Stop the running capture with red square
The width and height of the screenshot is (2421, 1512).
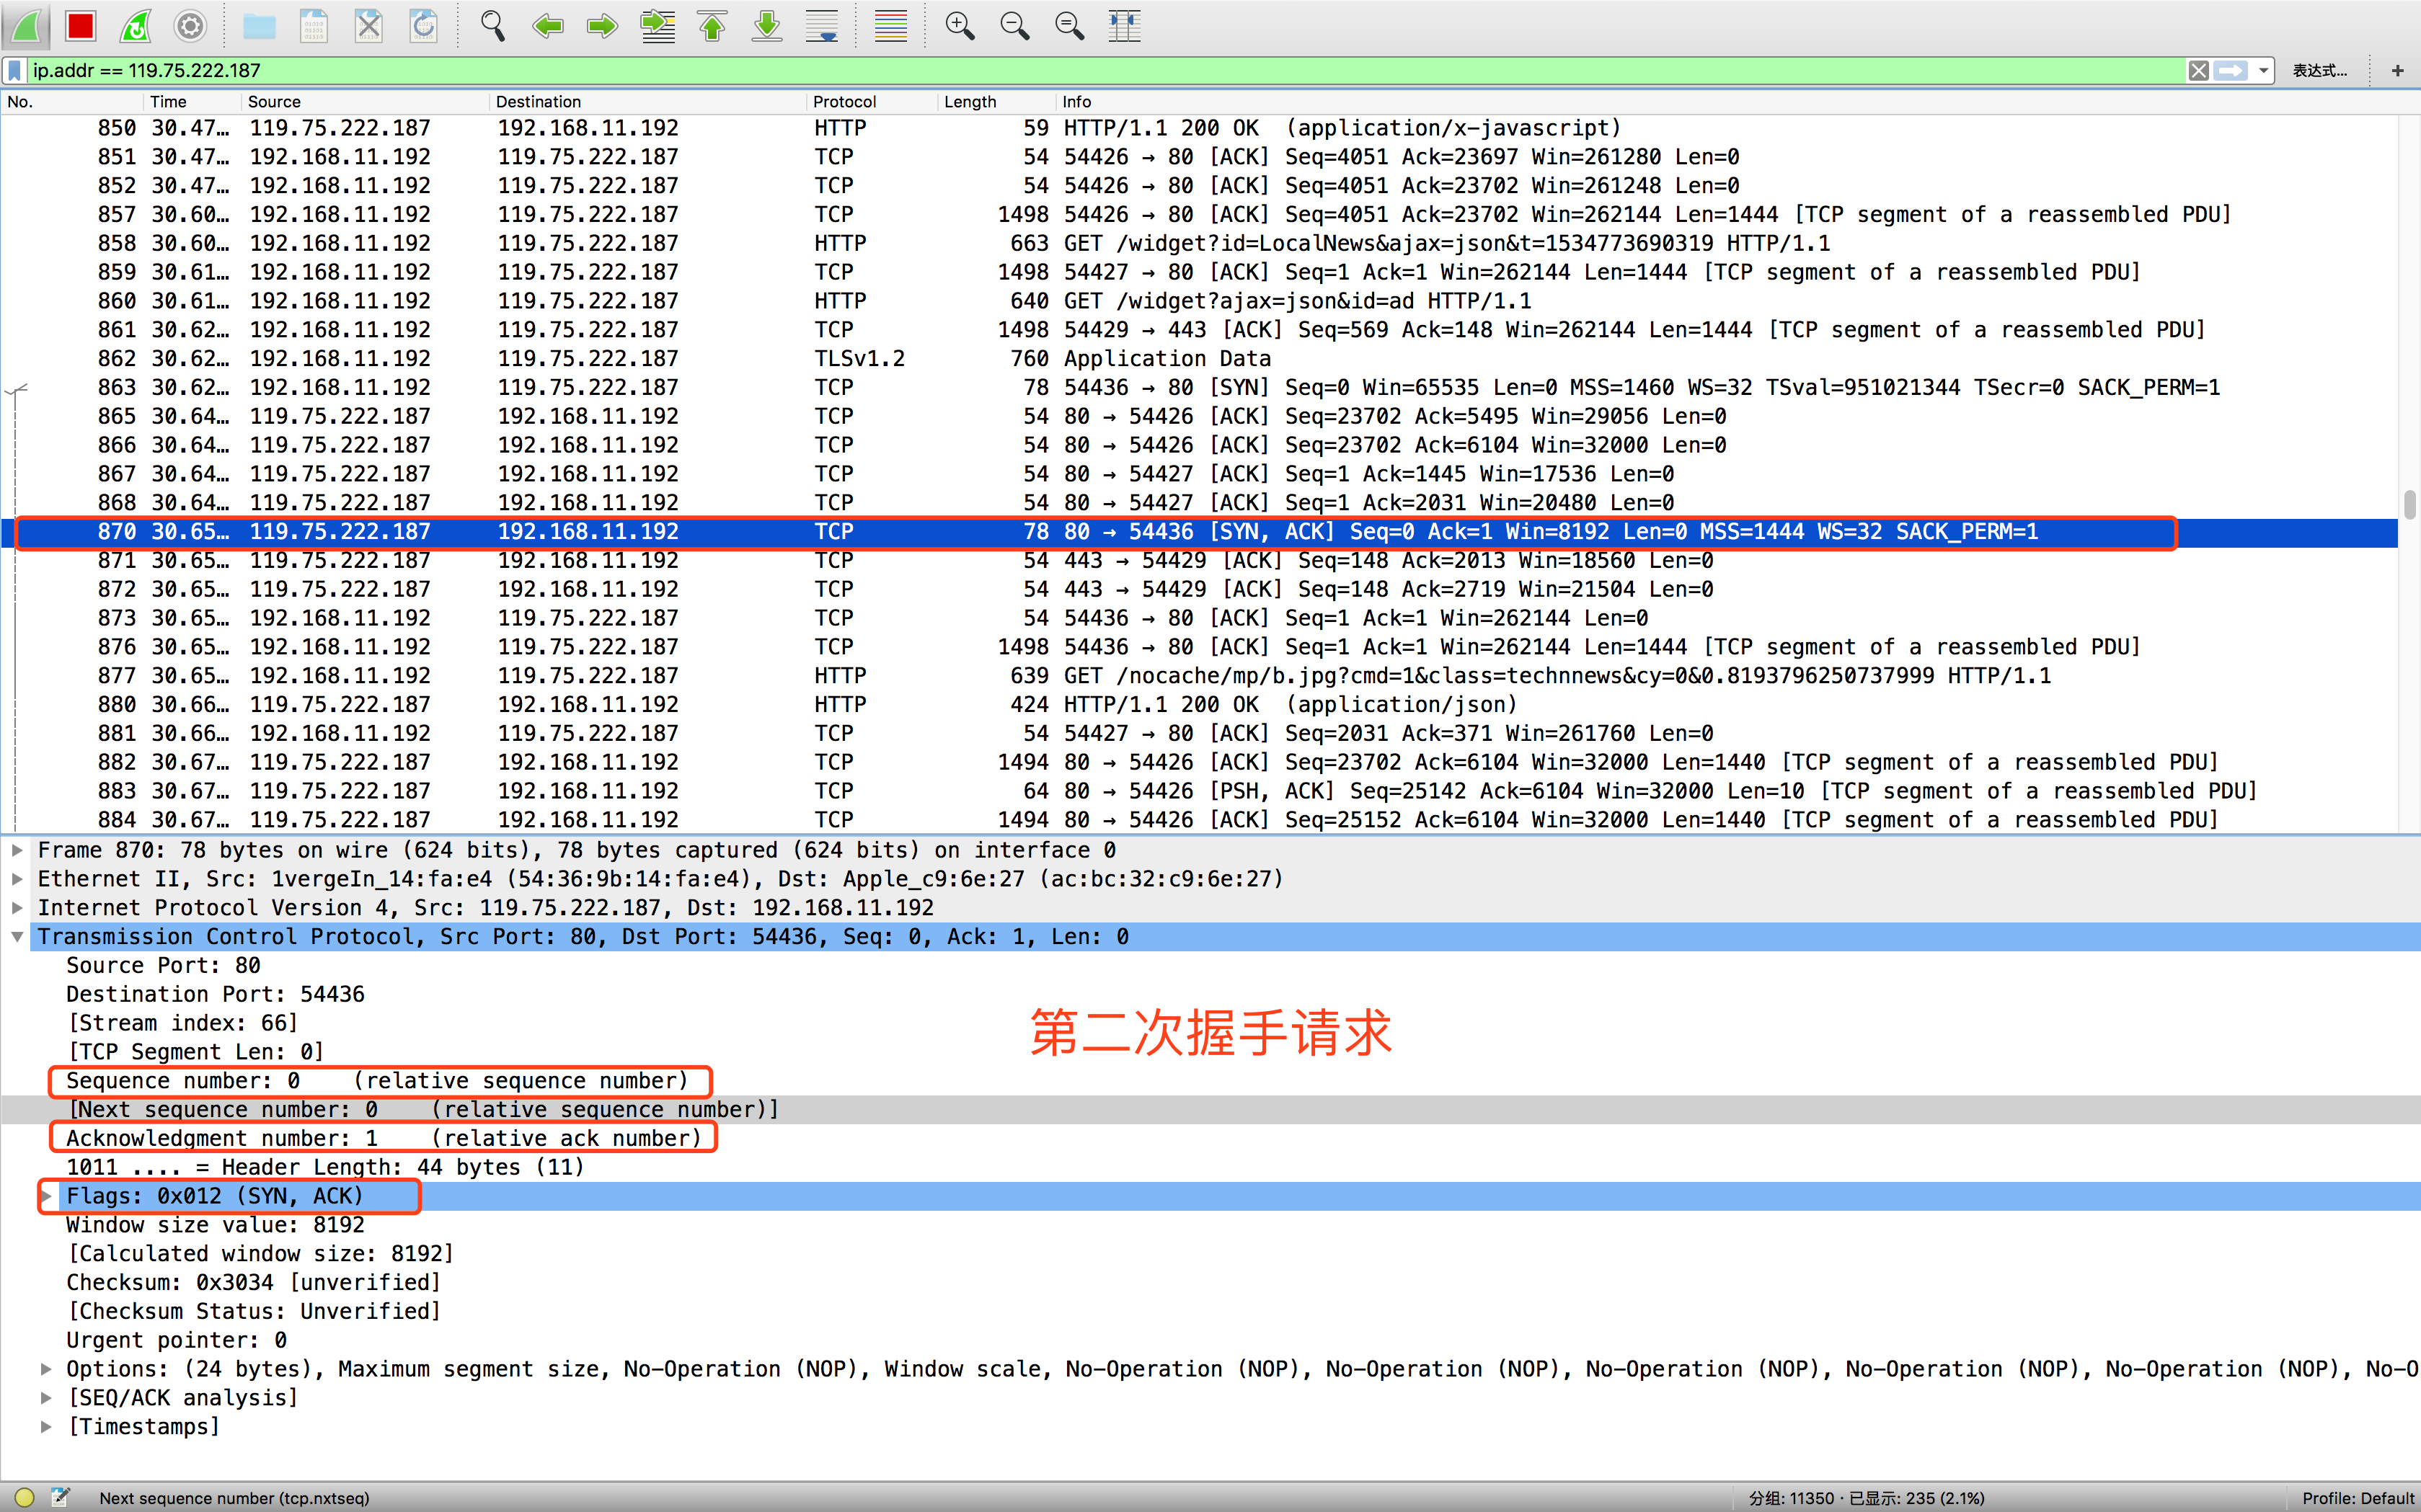(81, 26)
